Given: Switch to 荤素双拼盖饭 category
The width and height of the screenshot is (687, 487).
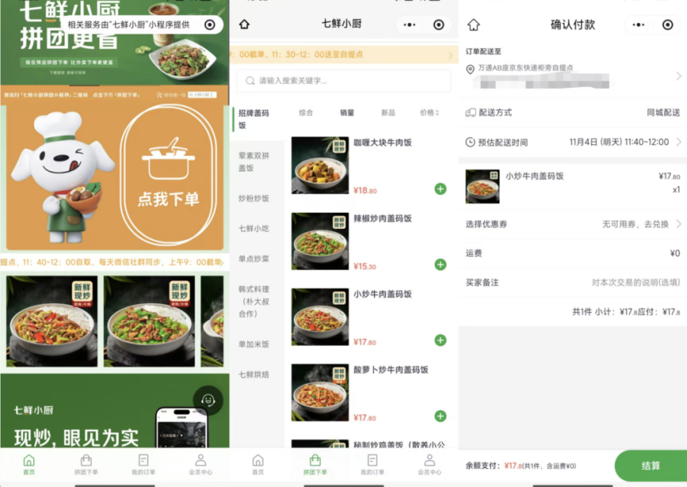Looking at the screenshot, I should 253,161.
